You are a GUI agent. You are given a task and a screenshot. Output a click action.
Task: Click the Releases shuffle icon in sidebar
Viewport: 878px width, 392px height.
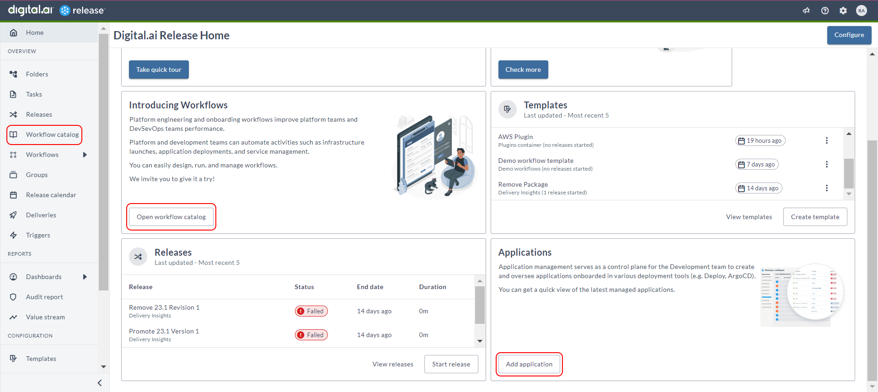pyautogui.click(x=14, y=114)
